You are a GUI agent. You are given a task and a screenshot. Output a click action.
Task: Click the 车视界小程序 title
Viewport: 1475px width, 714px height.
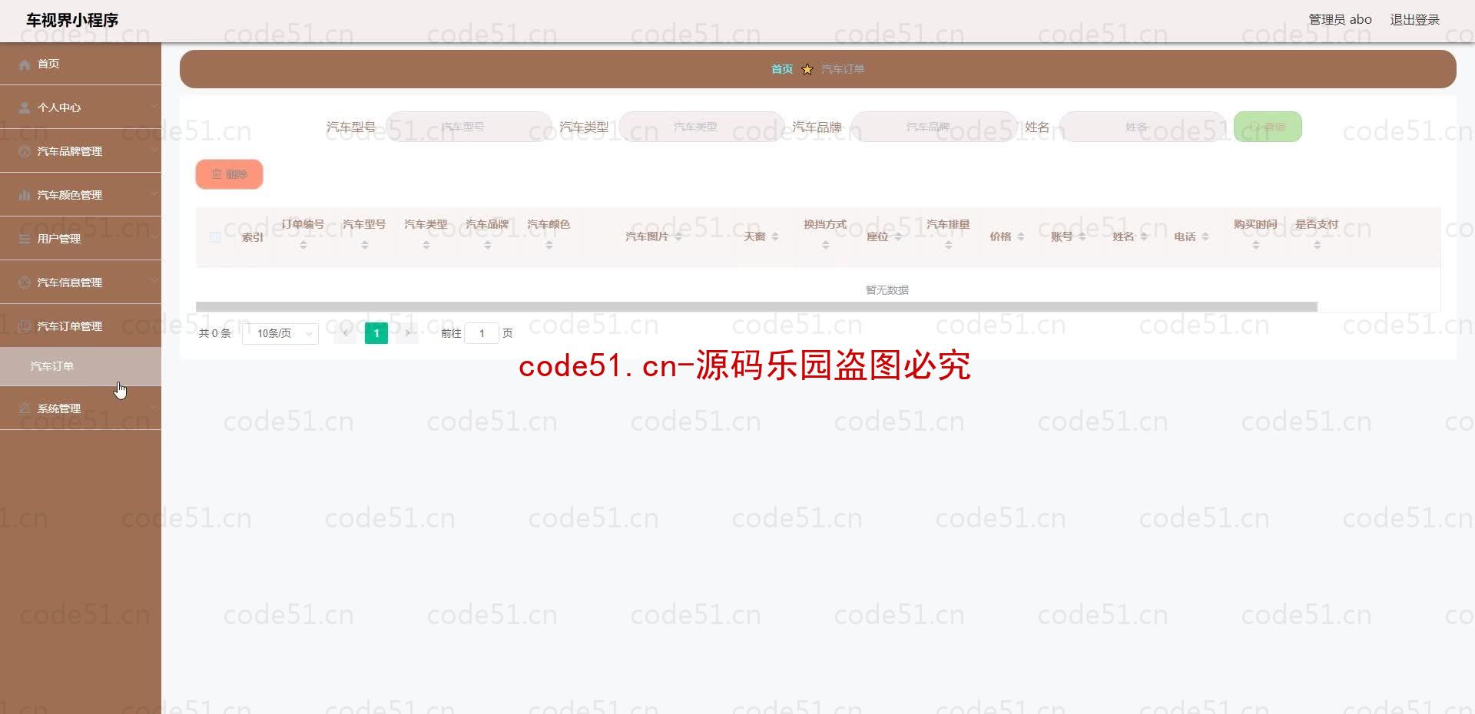click(72, 20)
